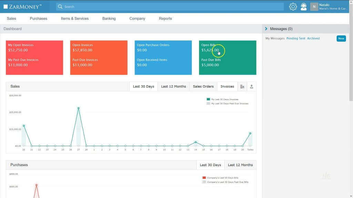Screen dimensions: 353x198
Task: Switch Sales panel to chart view
Action: click(251, 86)
